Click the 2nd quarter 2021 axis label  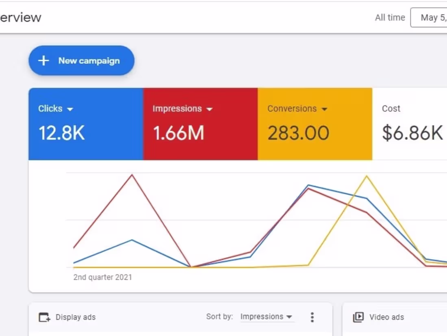click(102, 277)
